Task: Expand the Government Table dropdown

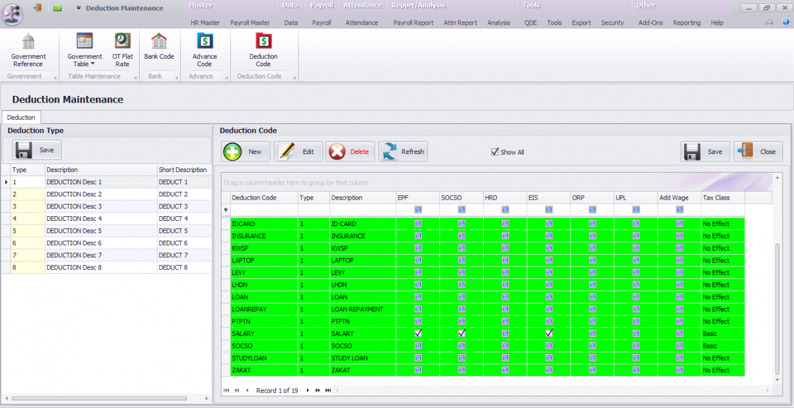Action: (x=93, y=64)
